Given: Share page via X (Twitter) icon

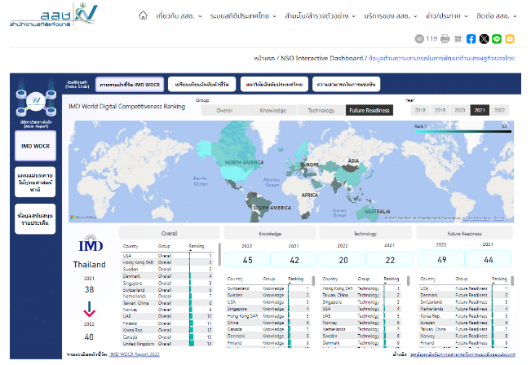Looking at the screenshot, I should click(484, 39).
